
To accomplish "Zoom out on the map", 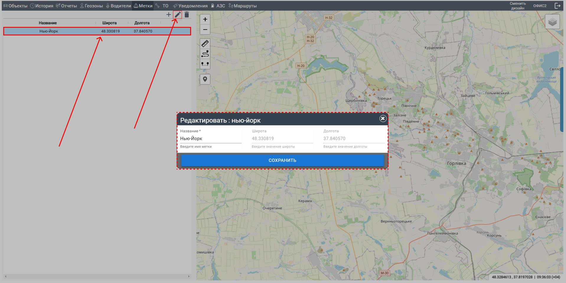I will coord(205,30).
